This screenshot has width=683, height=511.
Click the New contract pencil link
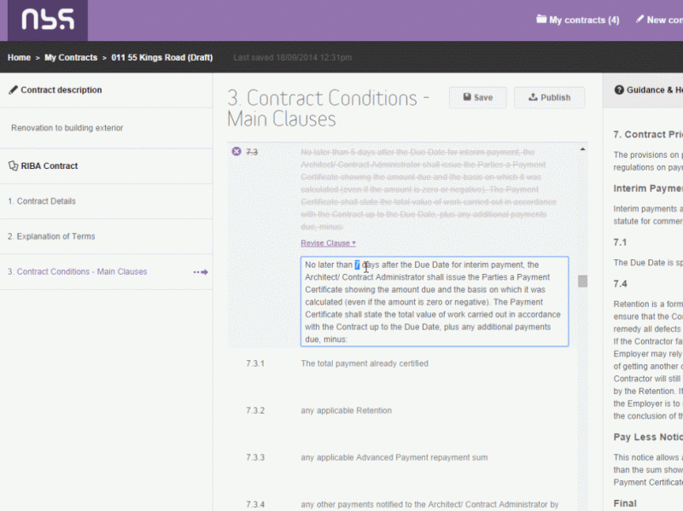point(659,20)
